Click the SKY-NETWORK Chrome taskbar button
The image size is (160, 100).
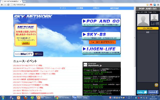63,98
